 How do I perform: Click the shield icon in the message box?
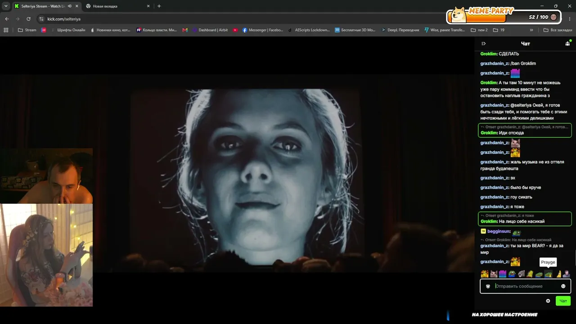pos(488,286)
